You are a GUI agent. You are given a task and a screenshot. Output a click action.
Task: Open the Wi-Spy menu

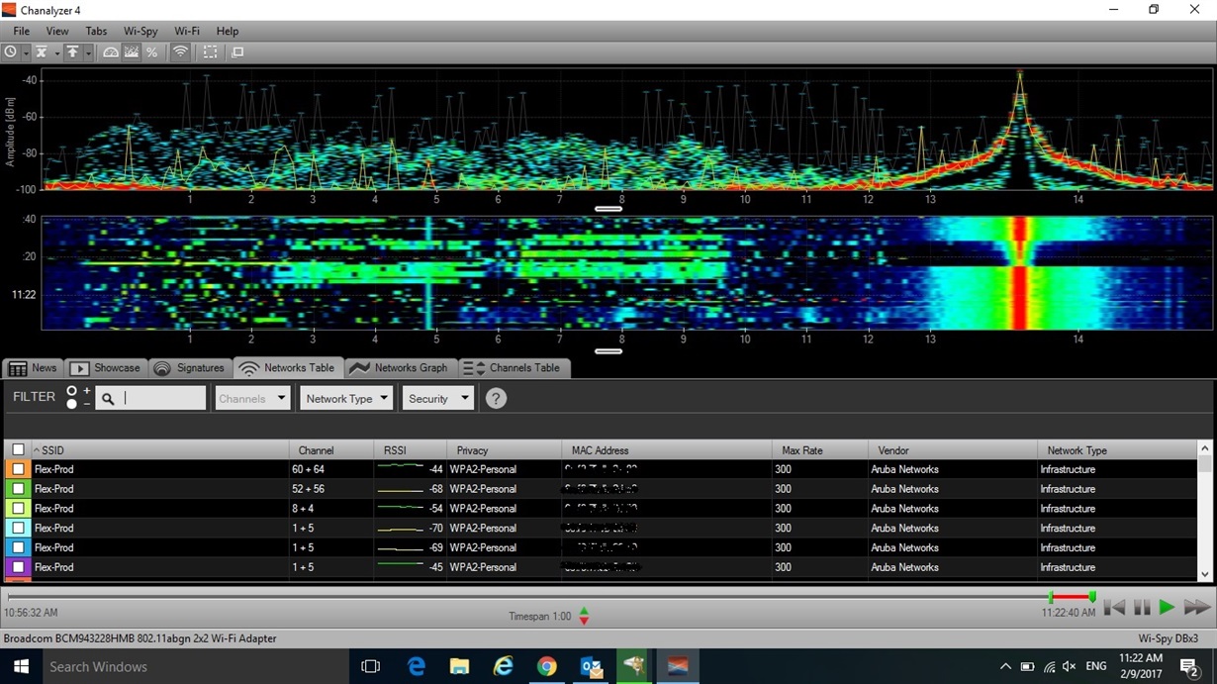[x=140, y=31]
